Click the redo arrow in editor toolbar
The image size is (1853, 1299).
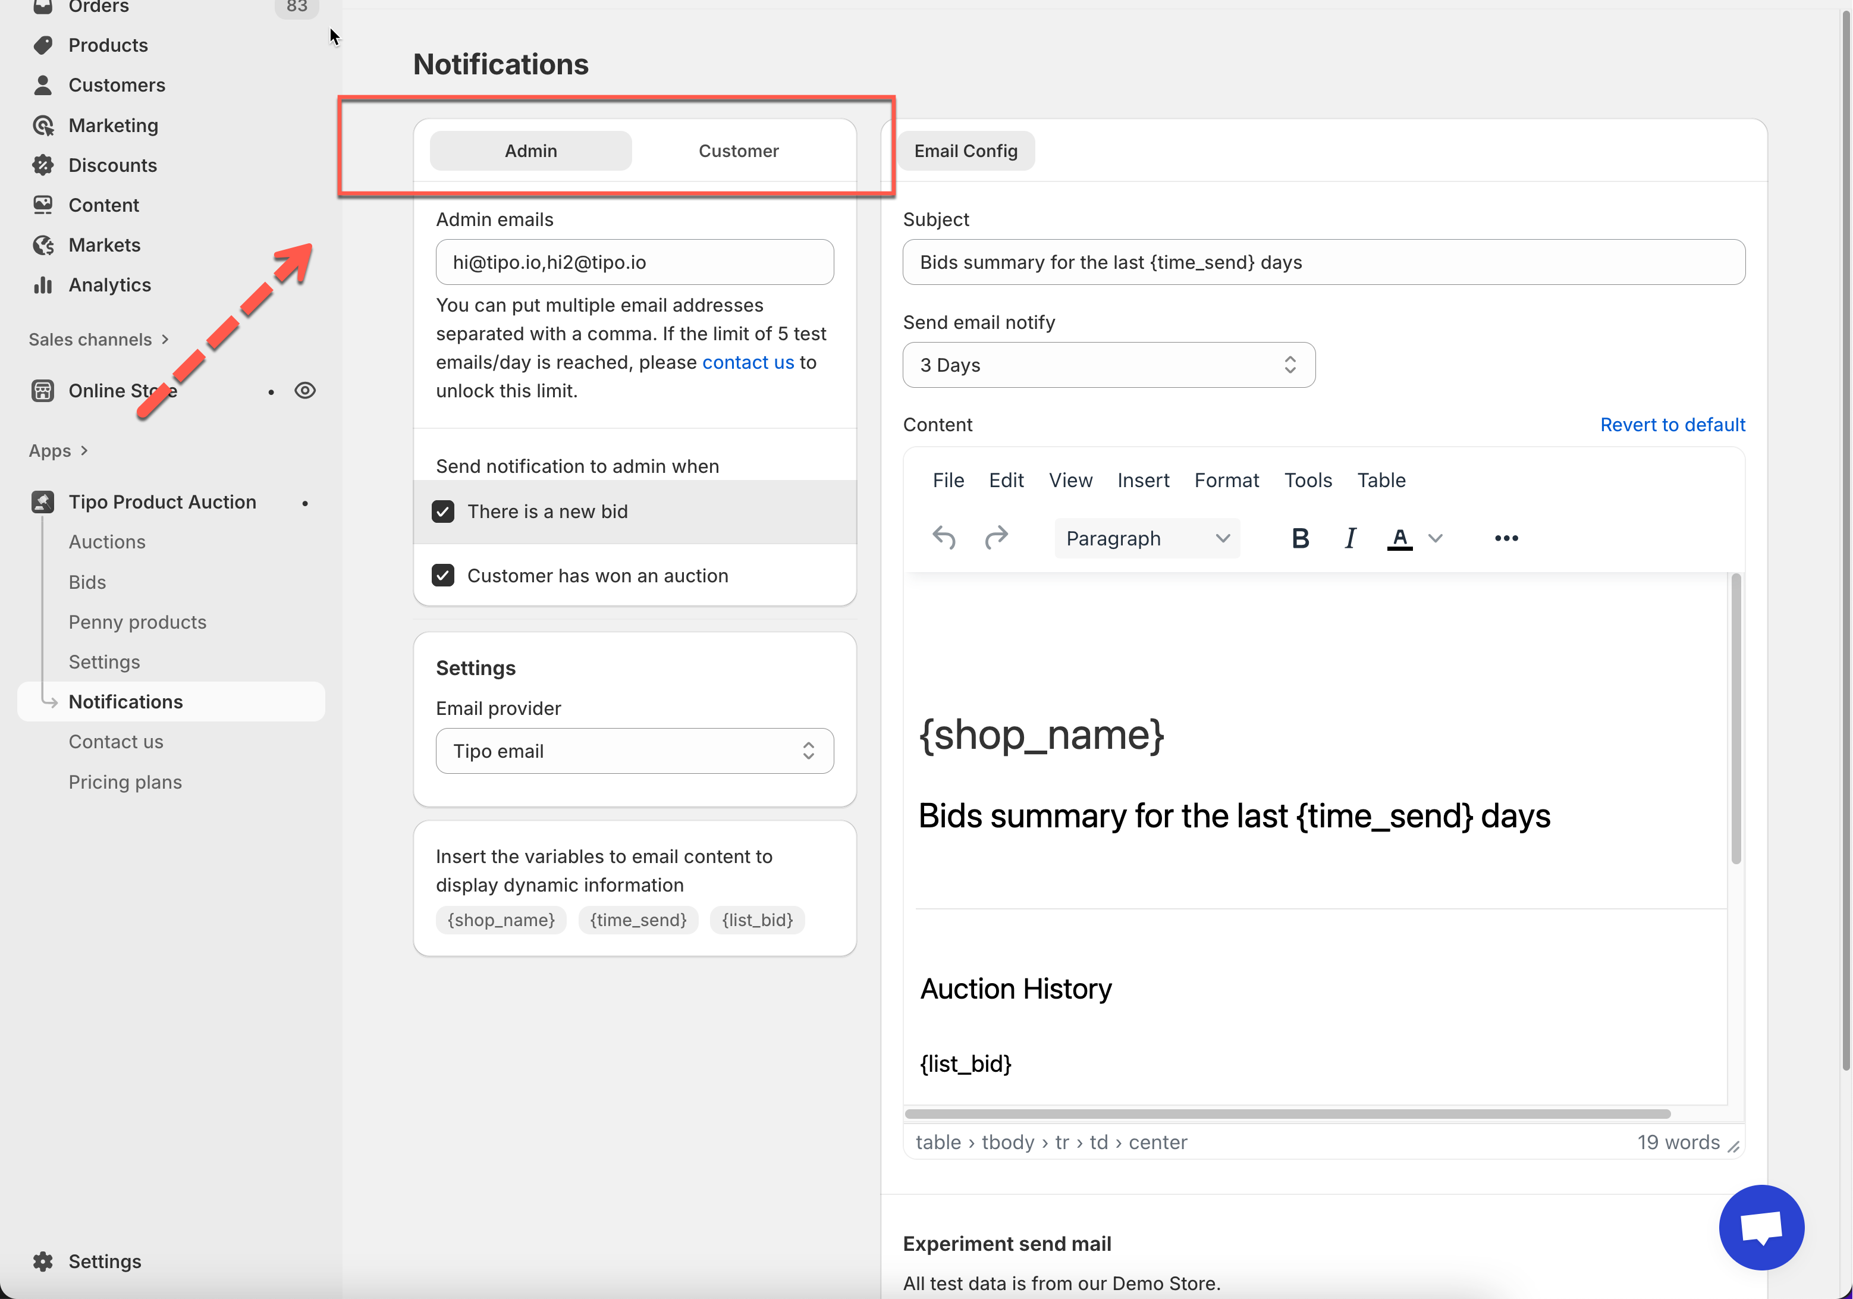997,538
